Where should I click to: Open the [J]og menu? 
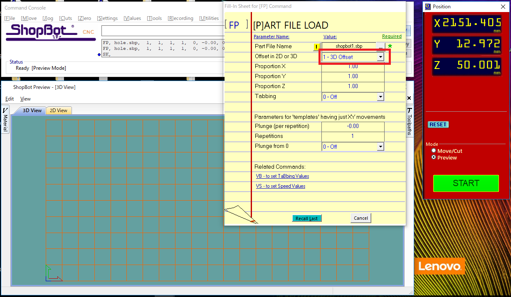pyautogui.click(x=48, y=18)
